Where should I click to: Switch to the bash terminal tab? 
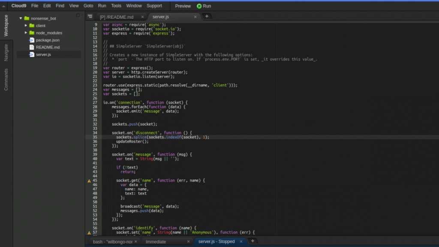(113, 241)
